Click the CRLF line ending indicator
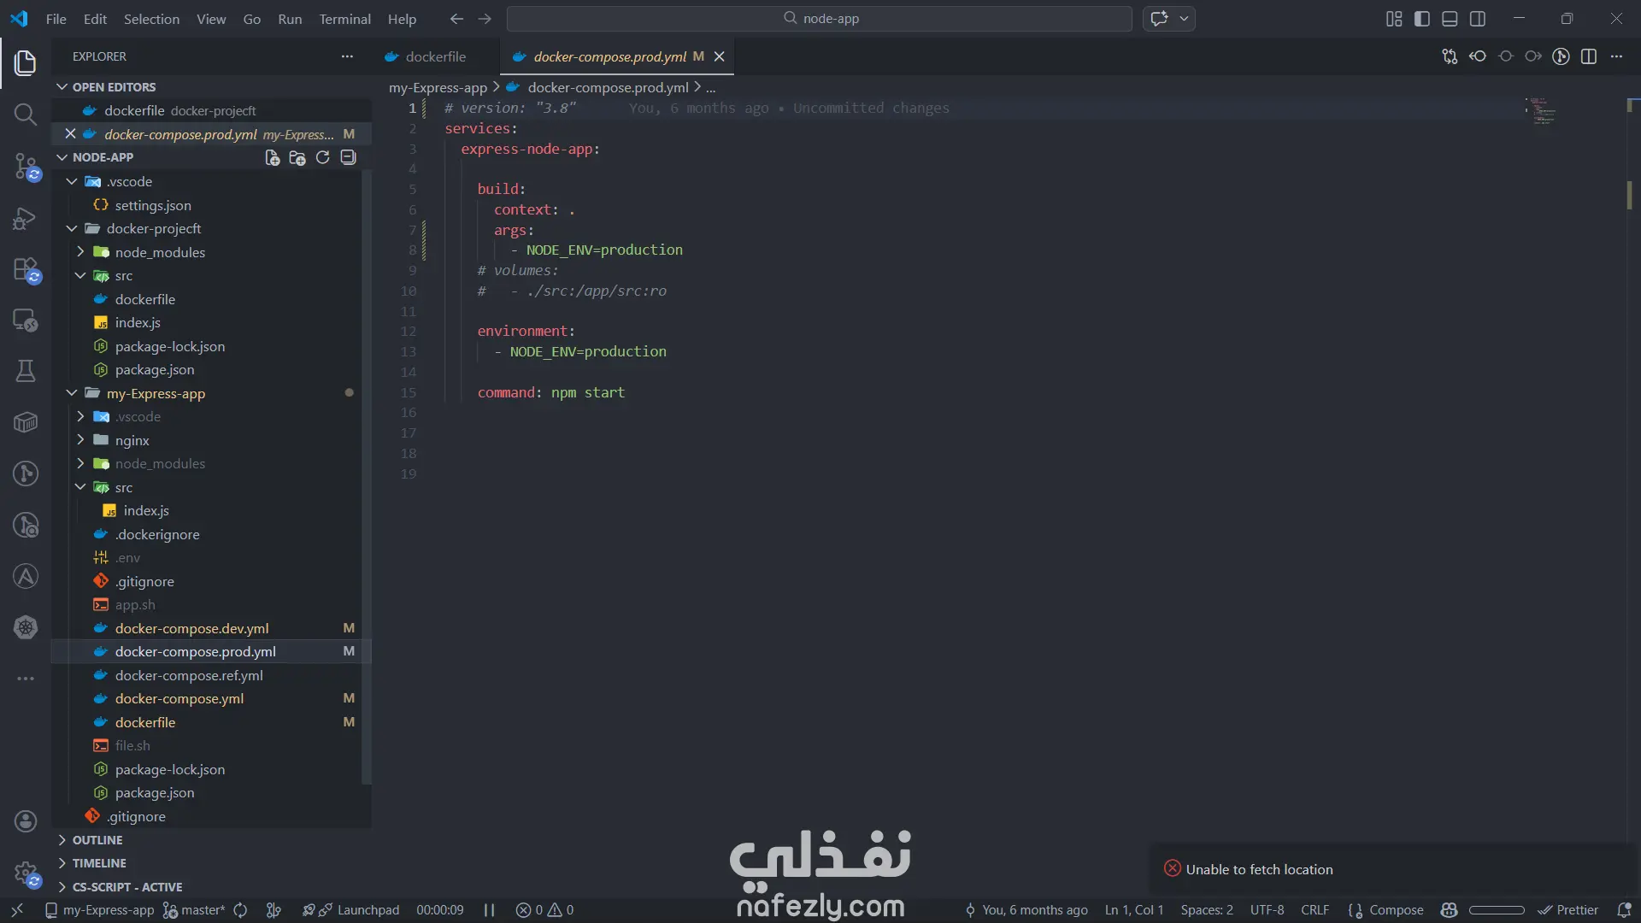This screenshot has width=1641, height=923. 1315,910
